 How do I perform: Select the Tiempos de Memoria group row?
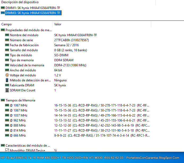pyautogui.click(x=20, y=100)
